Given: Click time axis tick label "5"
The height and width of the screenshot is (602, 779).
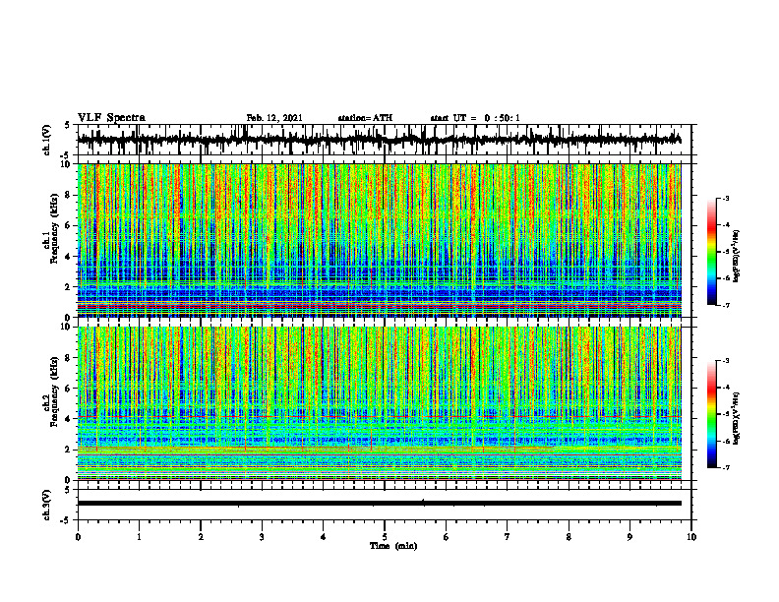Looking at the screenshot, I should tap(385, 537).
